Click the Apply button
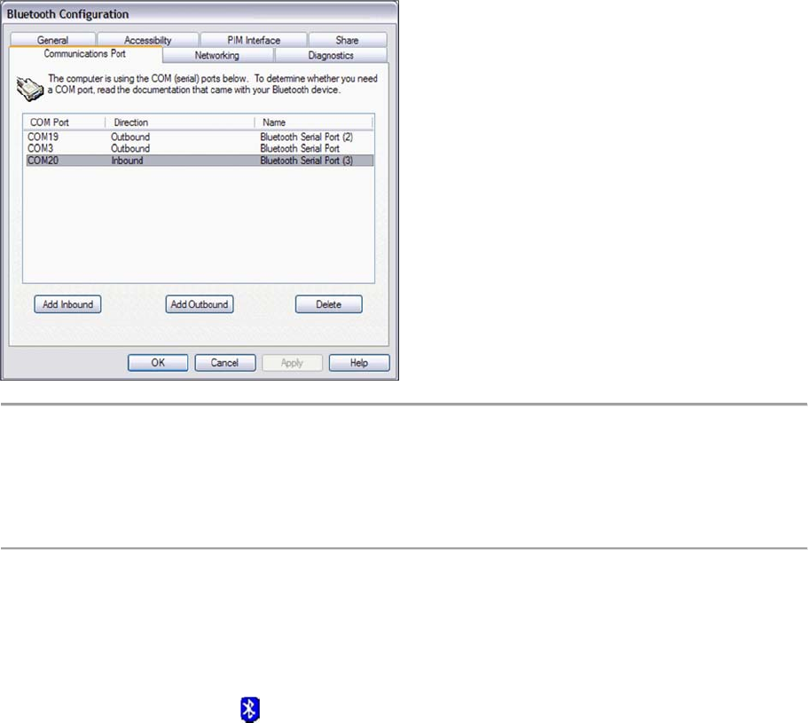808x723 pixels. 292,363
